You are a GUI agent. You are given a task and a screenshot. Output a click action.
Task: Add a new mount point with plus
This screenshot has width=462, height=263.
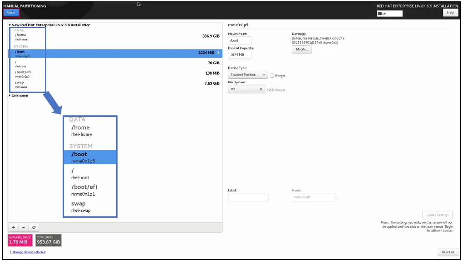click(14, 227)
